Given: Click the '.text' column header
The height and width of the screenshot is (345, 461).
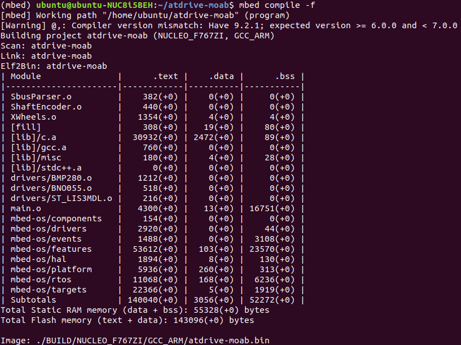Looking at the screenshot, I should click(x=165, y=76).
